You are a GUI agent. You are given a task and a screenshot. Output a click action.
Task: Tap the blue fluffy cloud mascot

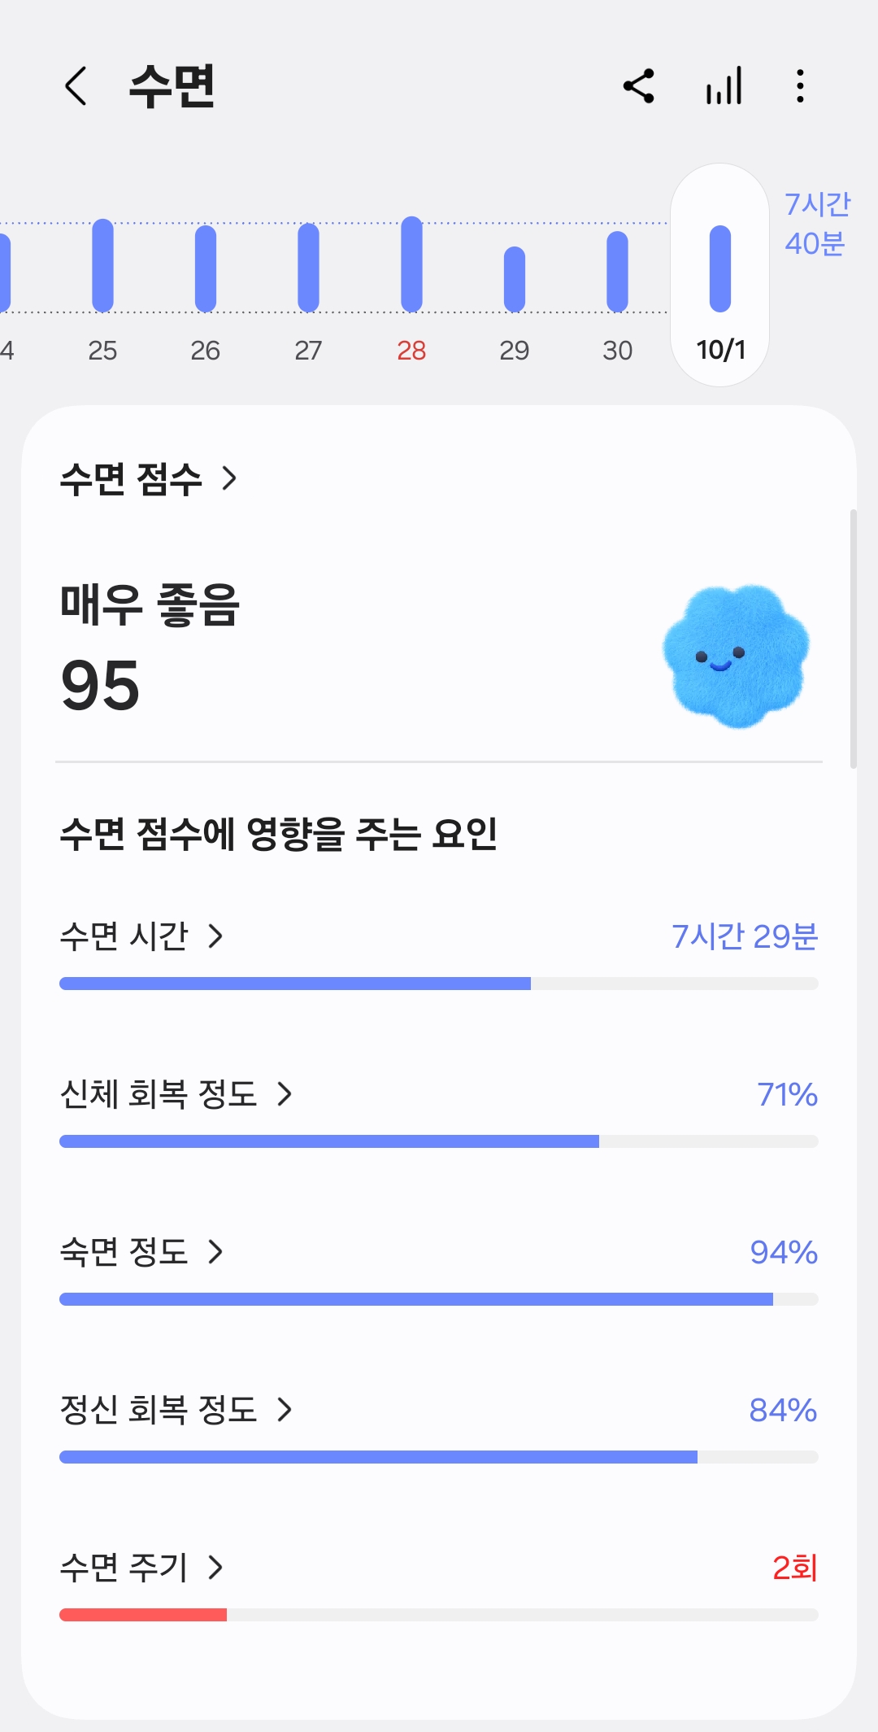[737, 656]
